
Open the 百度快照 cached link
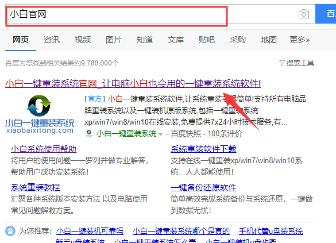pyautogui.click(x=186, y=133)
